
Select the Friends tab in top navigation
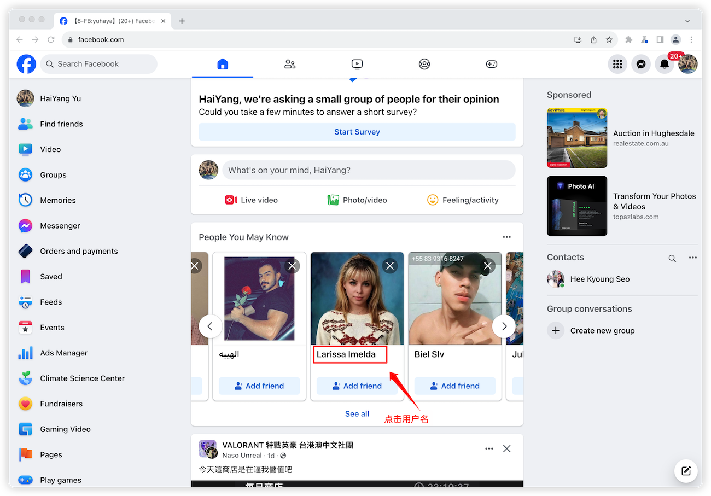coord(290,64)
